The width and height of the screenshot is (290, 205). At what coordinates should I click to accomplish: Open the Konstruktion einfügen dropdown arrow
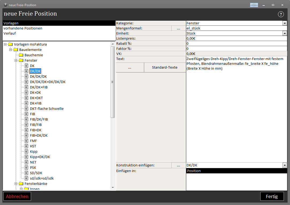pos(285,165)
